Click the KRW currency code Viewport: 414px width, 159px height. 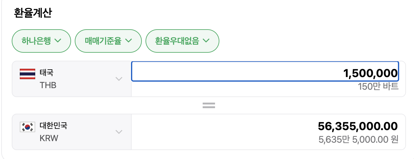pos(49,138)
